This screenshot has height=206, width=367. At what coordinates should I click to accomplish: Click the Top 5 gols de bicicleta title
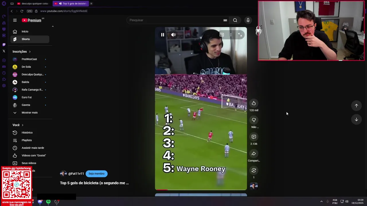(94, 183)
